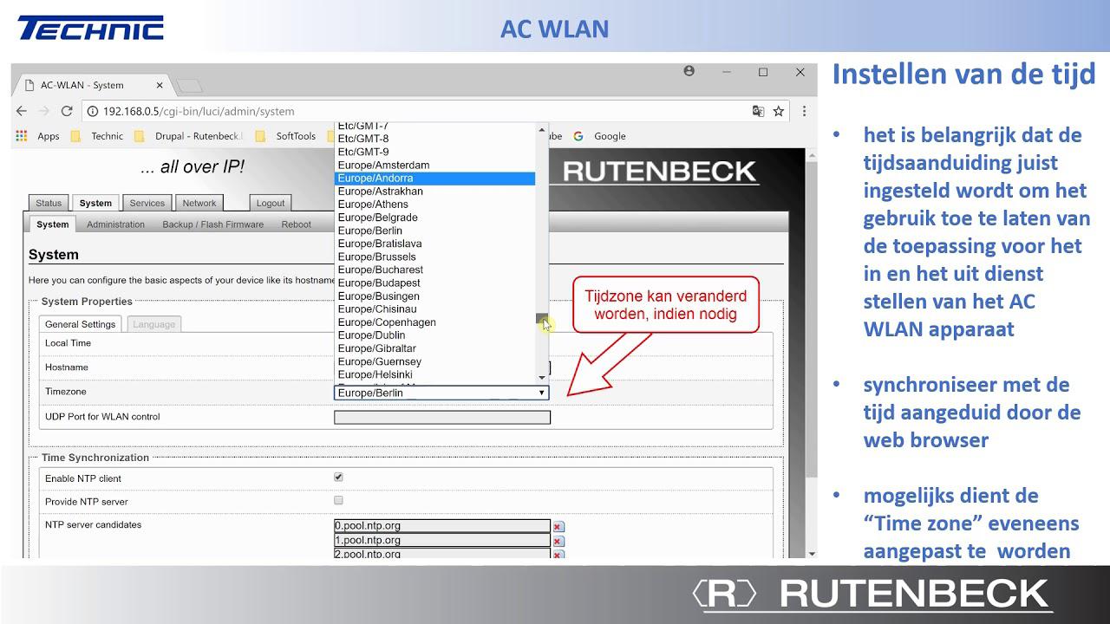1110x624 pixels.
Task: Switch to Reboot subtab
Action: pos(296,224)
